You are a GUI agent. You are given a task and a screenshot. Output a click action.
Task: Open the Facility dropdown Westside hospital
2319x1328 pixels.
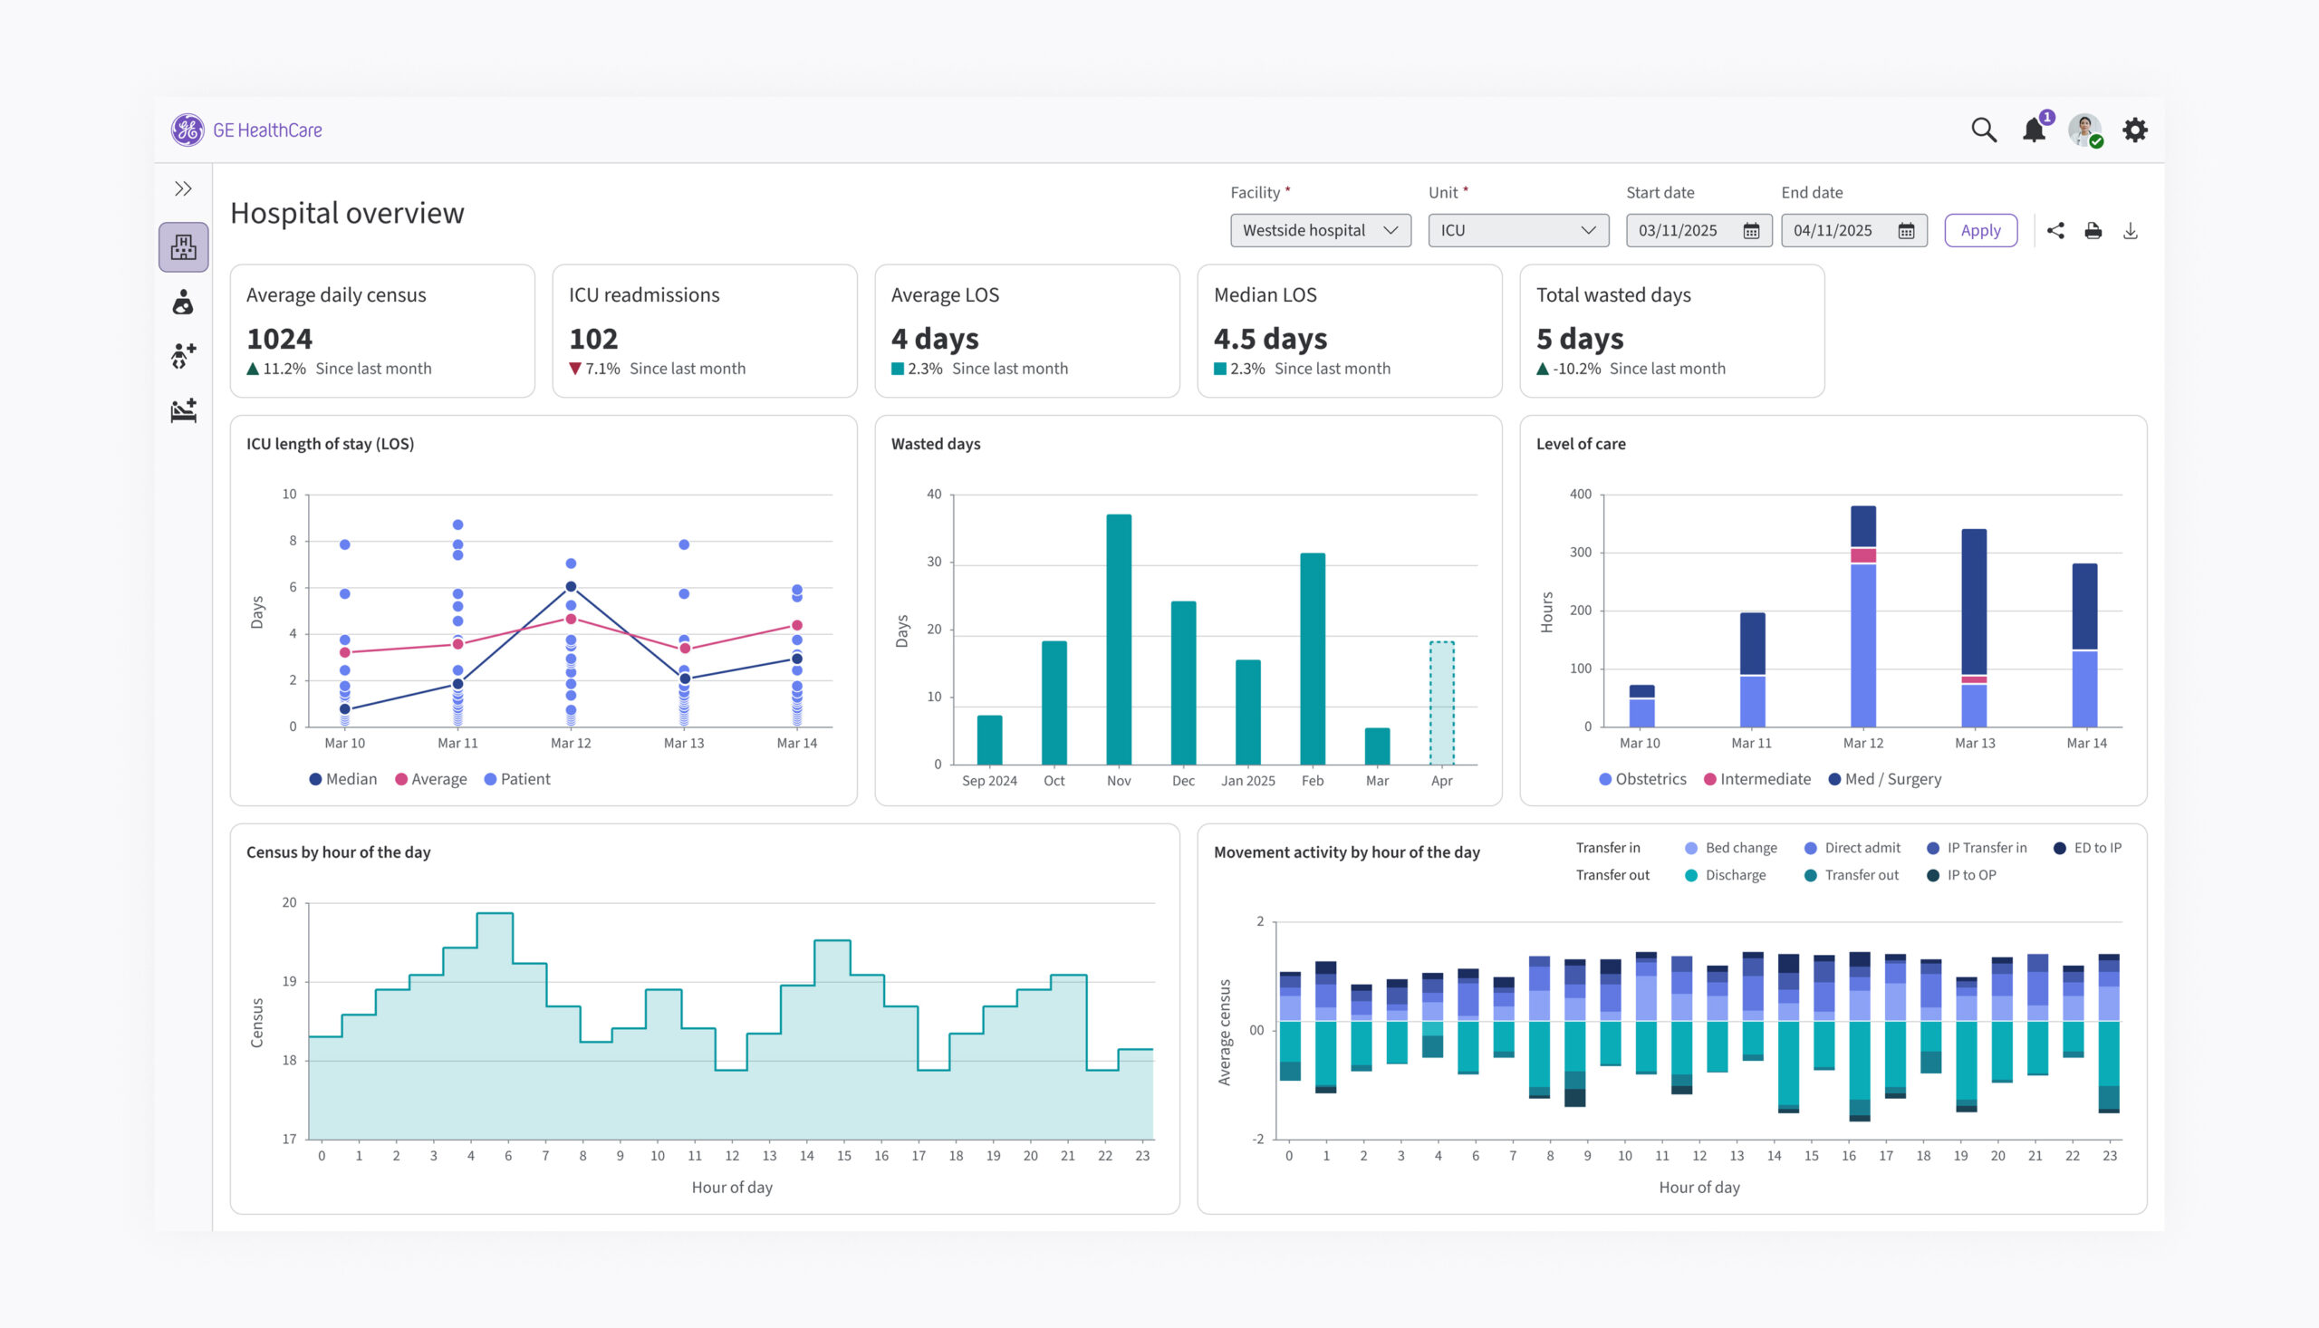pos(1321,231)
